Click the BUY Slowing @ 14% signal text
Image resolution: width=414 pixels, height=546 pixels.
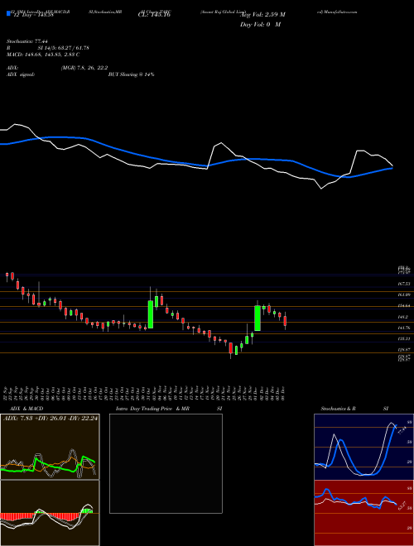pyautogui.click(x=131, y=74)
